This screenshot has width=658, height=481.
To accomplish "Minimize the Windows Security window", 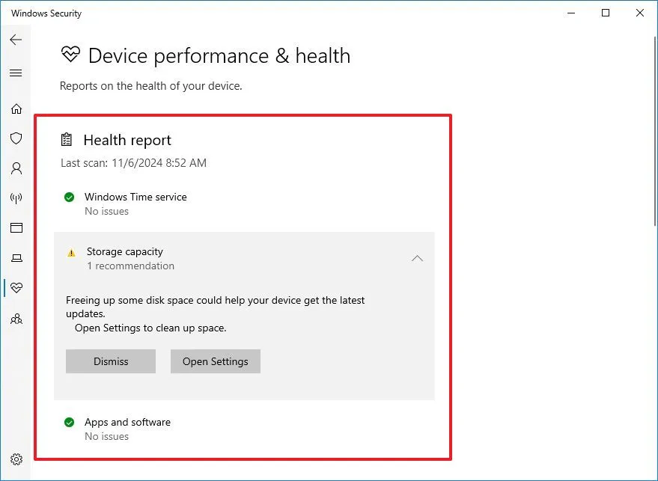I will pyautogui.click(x=571, y=13).
